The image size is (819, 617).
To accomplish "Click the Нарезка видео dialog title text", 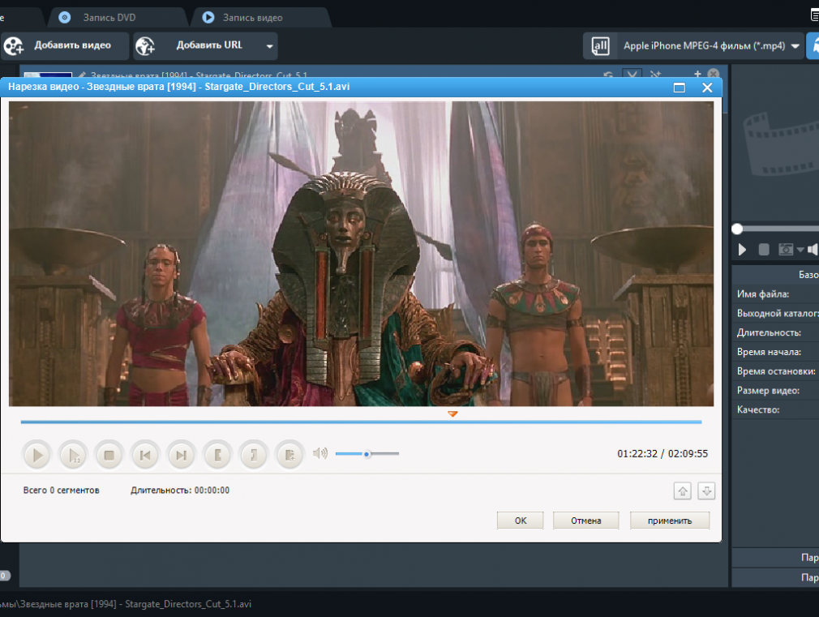I will [178, 87].
